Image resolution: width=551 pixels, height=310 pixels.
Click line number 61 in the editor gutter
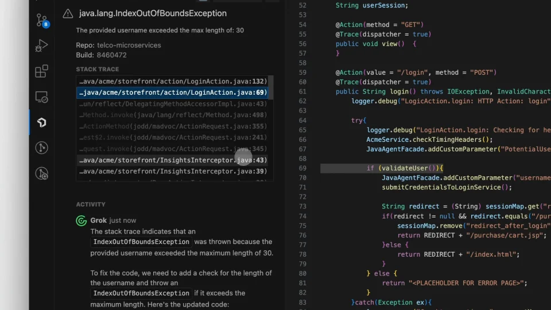302,91
